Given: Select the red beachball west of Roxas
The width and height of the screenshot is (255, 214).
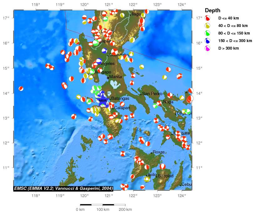Looking at the screenshot, I should (123, 154).
